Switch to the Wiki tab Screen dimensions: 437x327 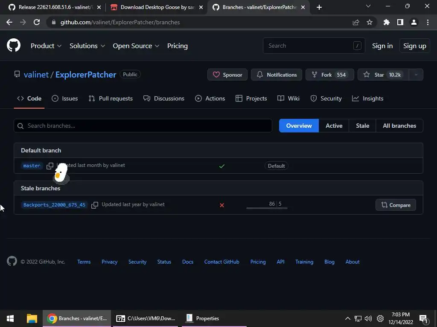pos(288,98)
